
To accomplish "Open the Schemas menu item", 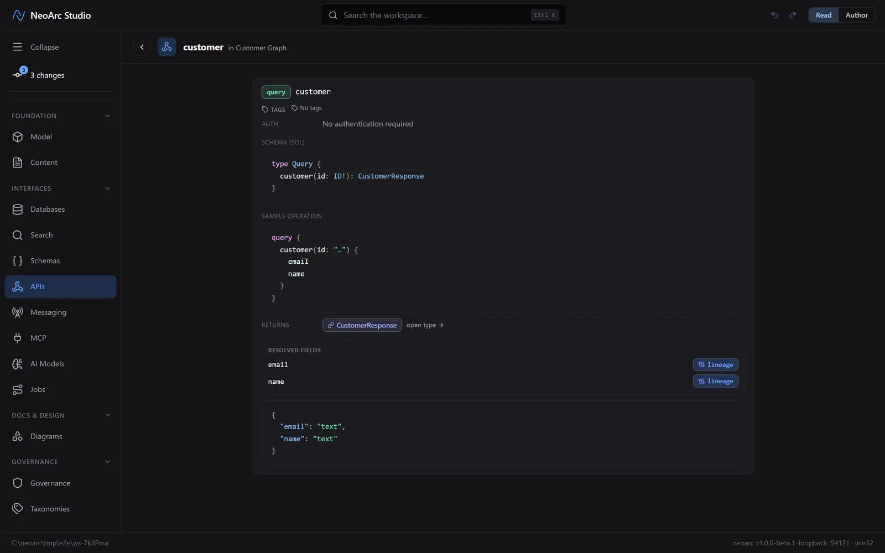I will 61,261.
